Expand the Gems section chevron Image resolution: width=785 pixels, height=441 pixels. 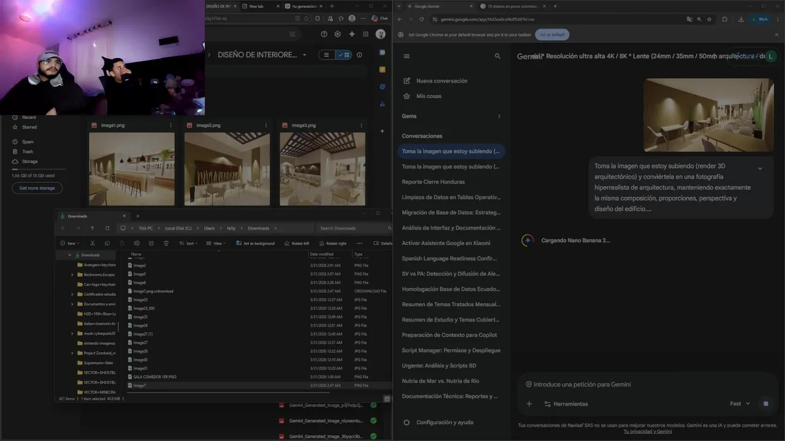point(499,116)
